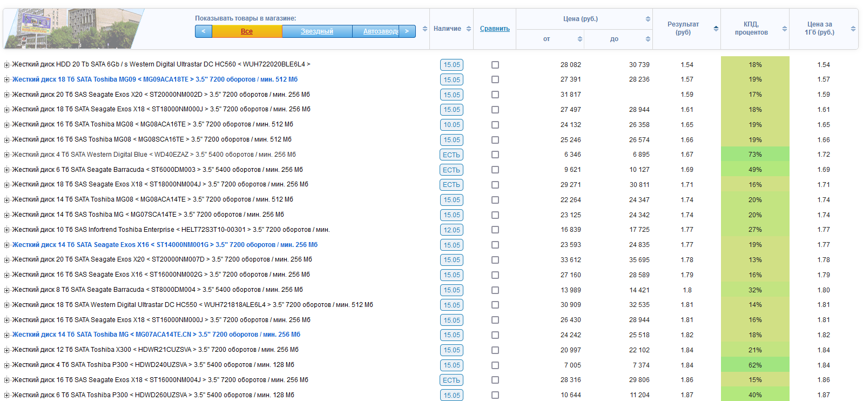The width and height of the screenshot is (863, 401).
Task: Expand row Seagate Exos X18 ST18000NM000J
Action: point(7,110)
